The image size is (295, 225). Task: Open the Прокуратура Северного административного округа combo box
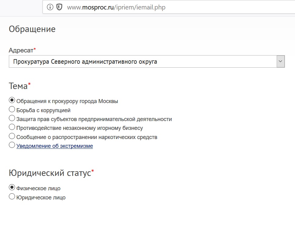click(147, 61)
